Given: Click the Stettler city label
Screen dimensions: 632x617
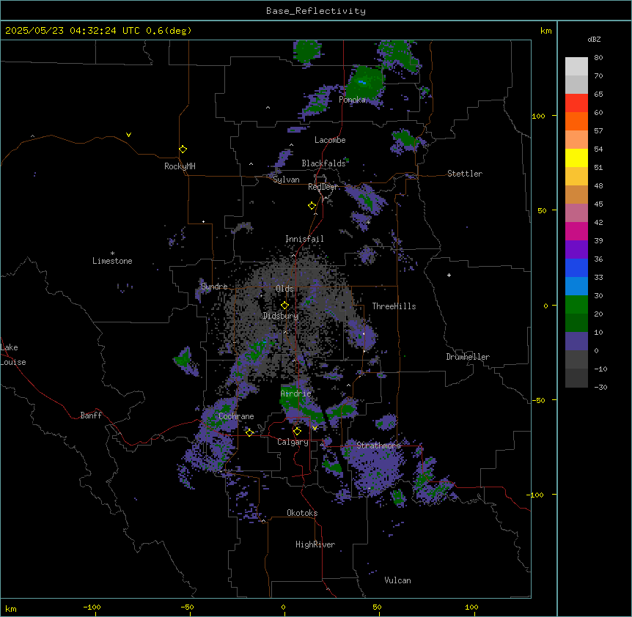Looking at the screenshot, I should [465, 174].
